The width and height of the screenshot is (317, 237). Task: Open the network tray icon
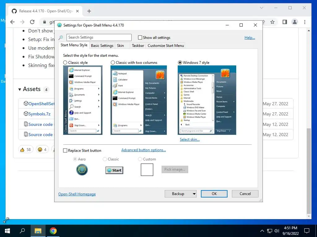[x=270, y=231]
